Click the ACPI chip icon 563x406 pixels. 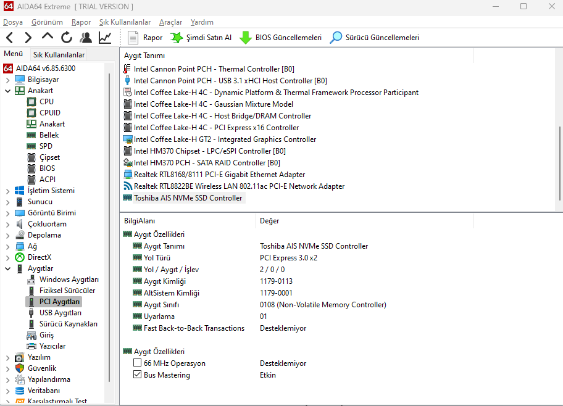click(31, 180)
